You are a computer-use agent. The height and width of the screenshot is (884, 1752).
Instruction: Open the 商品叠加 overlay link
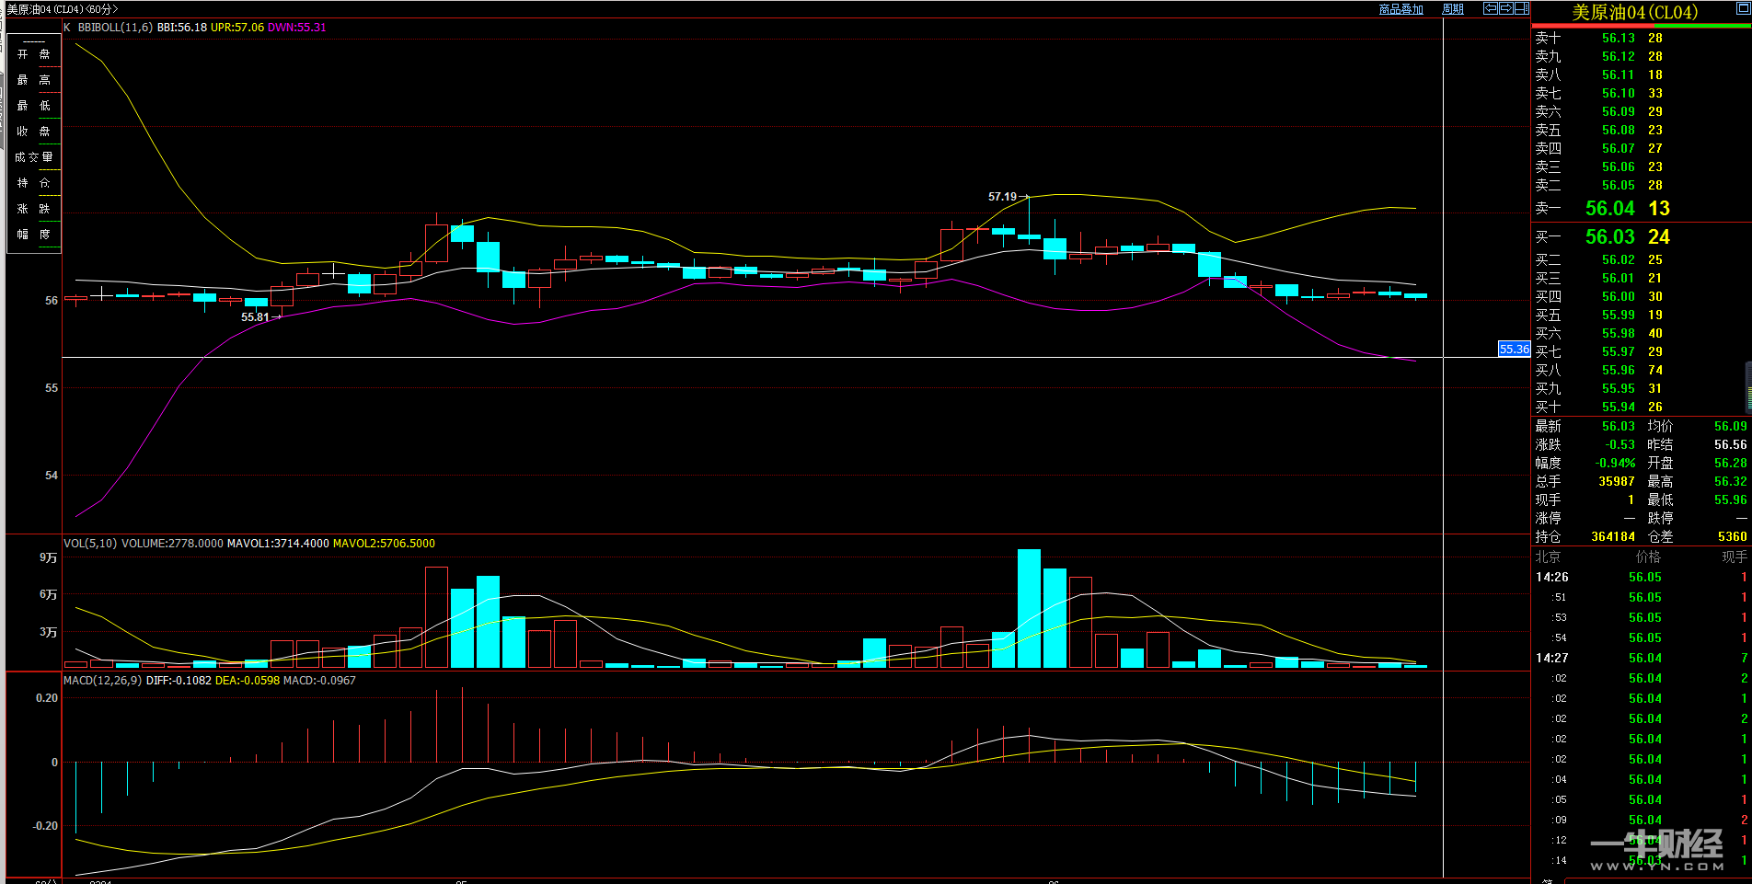pyautogui.click(x=1400, y=9)
